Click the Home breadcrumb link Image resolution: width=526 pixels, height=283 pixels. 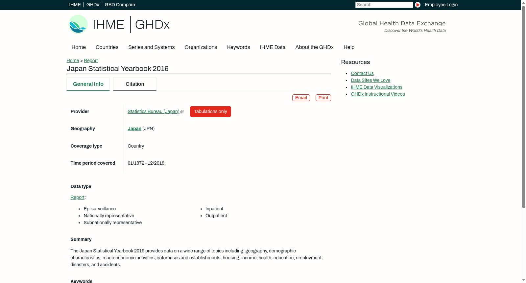point(73,60)
